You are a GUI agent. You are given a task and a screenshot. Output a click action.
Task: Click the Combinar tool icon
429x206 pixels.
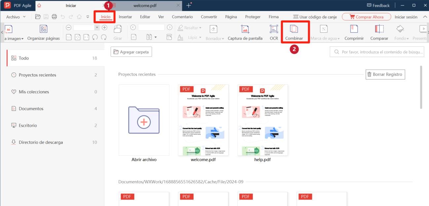294,29
